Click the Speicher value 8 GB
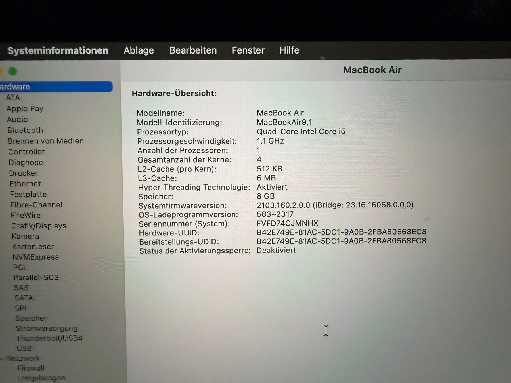This screenshot has height=383, width=511. point(266,196)
